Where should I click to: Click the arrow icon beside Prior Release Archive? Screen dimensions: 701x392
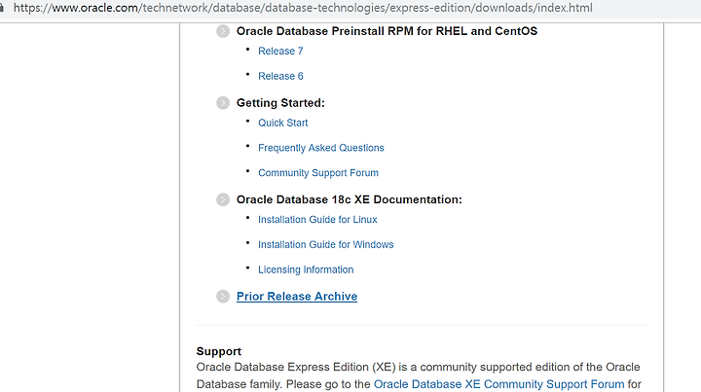(x=223, y=297)
